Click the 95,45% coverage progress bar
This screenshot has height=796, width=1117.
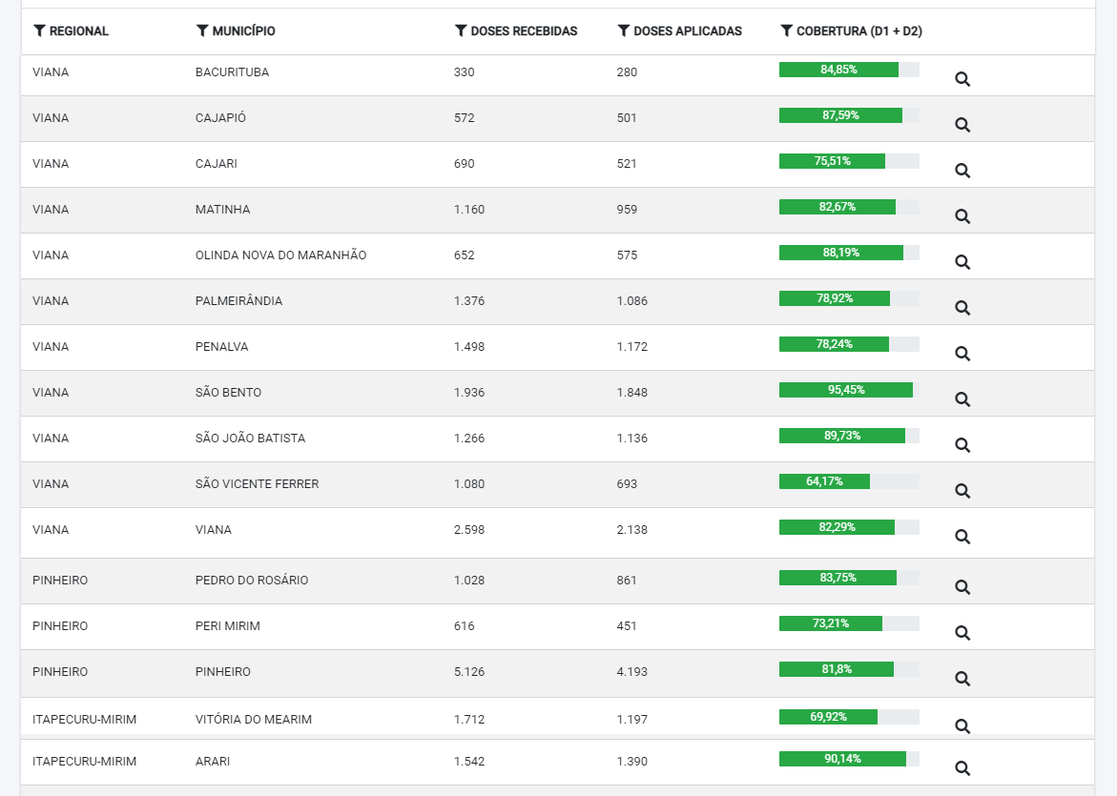[x=849, y=390]
